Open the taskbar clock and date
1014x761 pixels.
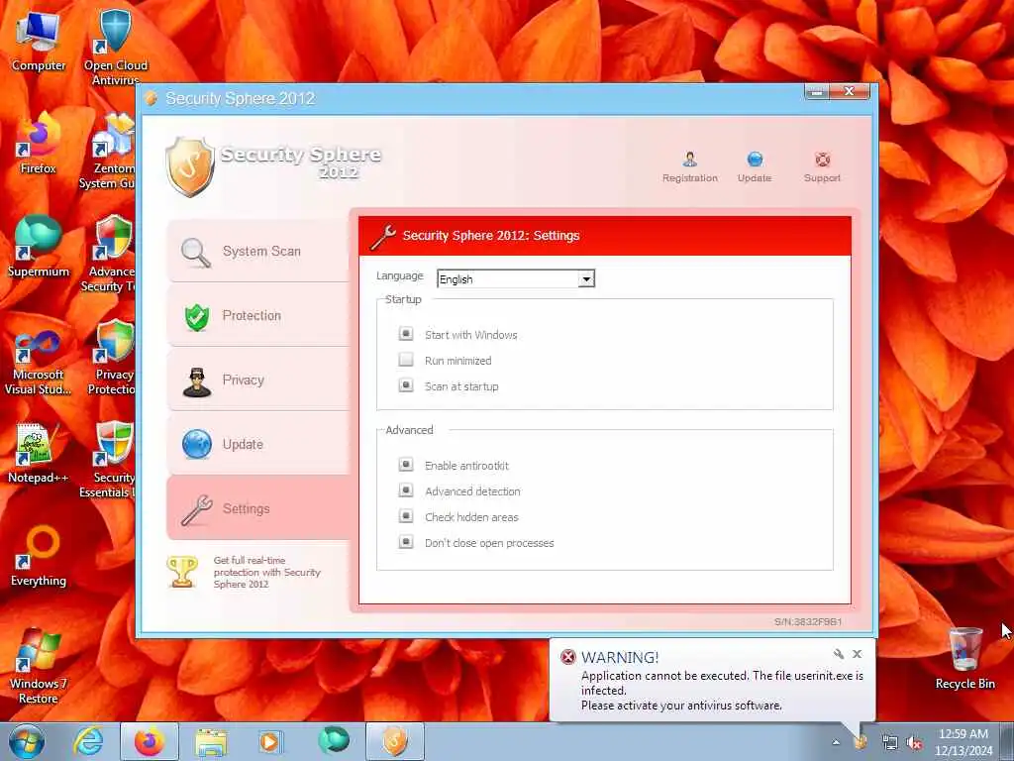tap(963, 742)
